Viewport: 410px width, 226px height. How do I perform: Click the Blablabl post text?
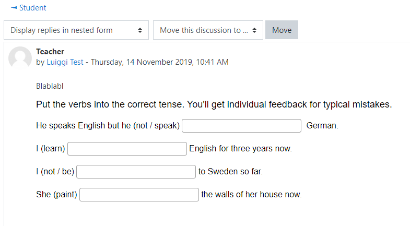[50, 86]
